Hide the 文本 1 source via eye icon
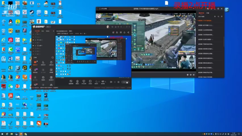The width and height of the screenshot is (242, 136). coord(33,40)
